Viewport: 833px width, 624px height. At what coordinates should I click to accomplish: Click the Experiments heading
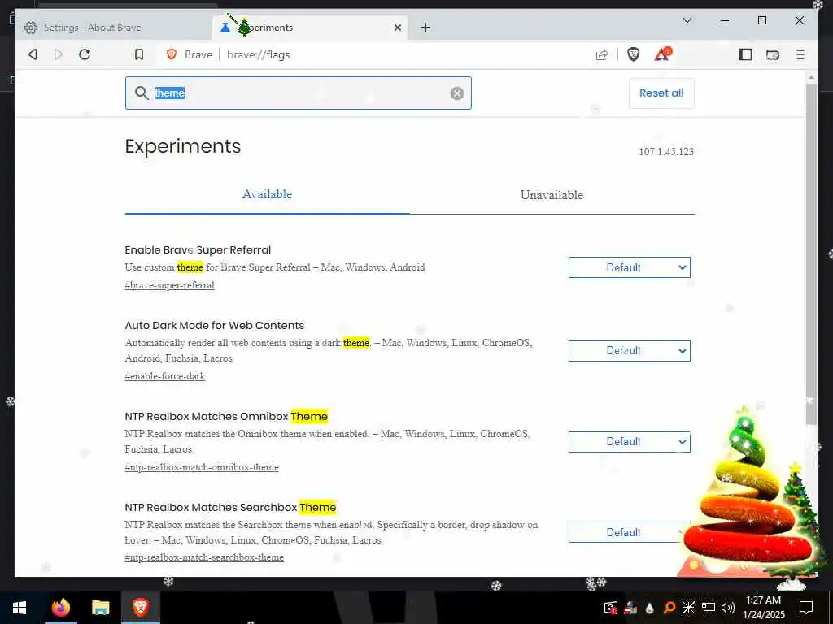pyautogui.click(x=183, y=146)
